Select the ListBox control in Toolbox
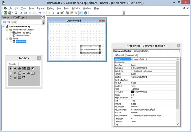The height and width of the screenshot is (132, 191). point(28,68)
